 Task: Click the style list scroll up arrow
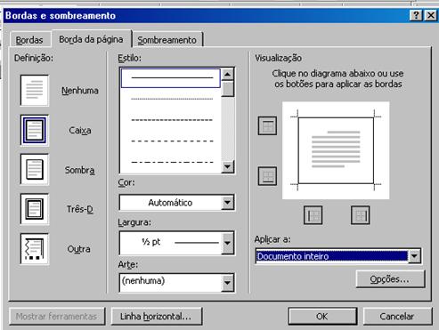pos(227,74)
